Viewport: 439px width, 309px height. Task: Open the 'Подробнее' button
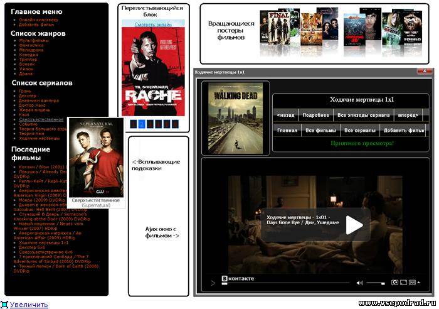[x=316, y=115]
